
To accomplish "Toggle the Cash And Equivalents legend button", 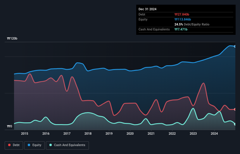I will [67, 145].
